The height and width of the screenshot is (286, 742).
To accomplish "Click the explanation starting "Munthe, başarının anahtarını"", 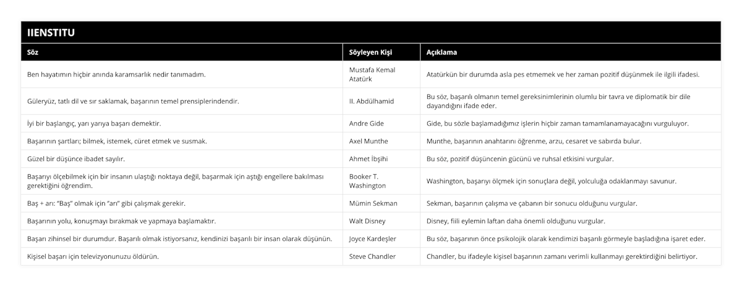I will (x=534, y=141).
